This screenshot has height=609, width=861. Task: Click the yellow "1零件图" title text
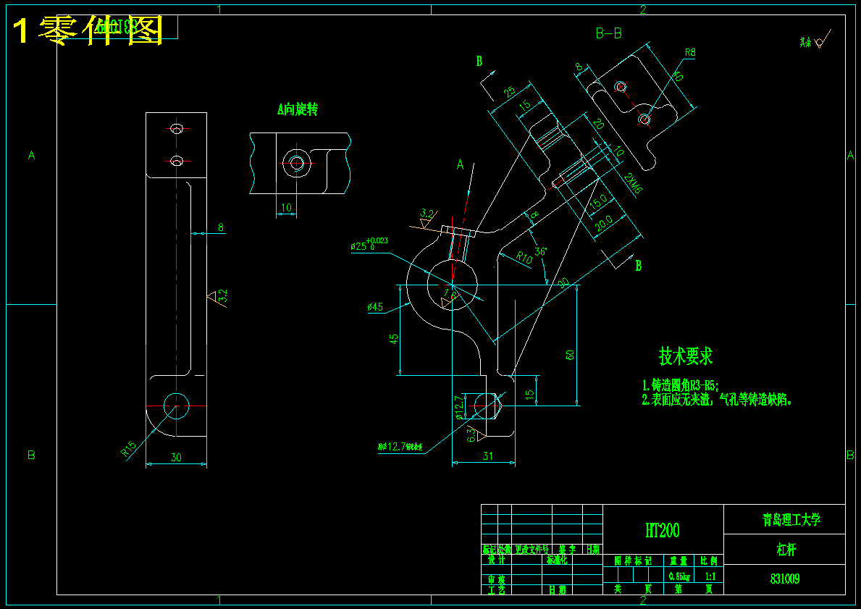click(88, 30)
